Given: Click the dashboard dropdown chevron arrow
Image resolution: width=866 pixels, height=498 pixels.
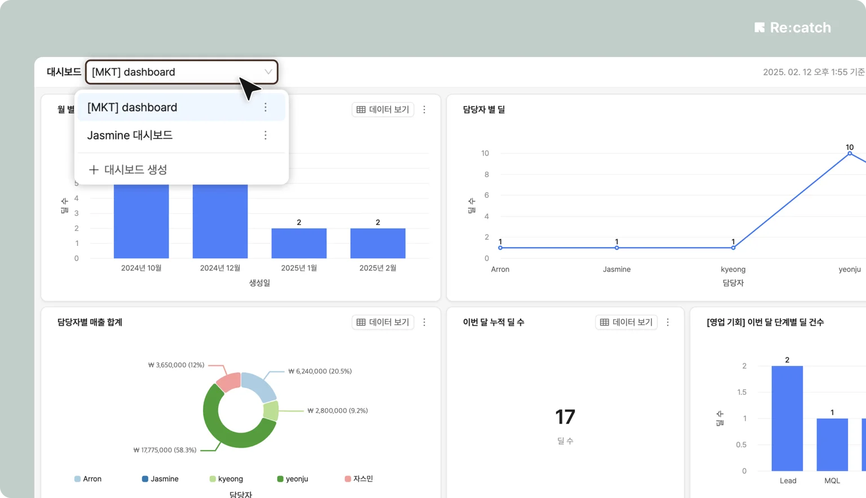Looking at the screenshot, I should (268, 72).
